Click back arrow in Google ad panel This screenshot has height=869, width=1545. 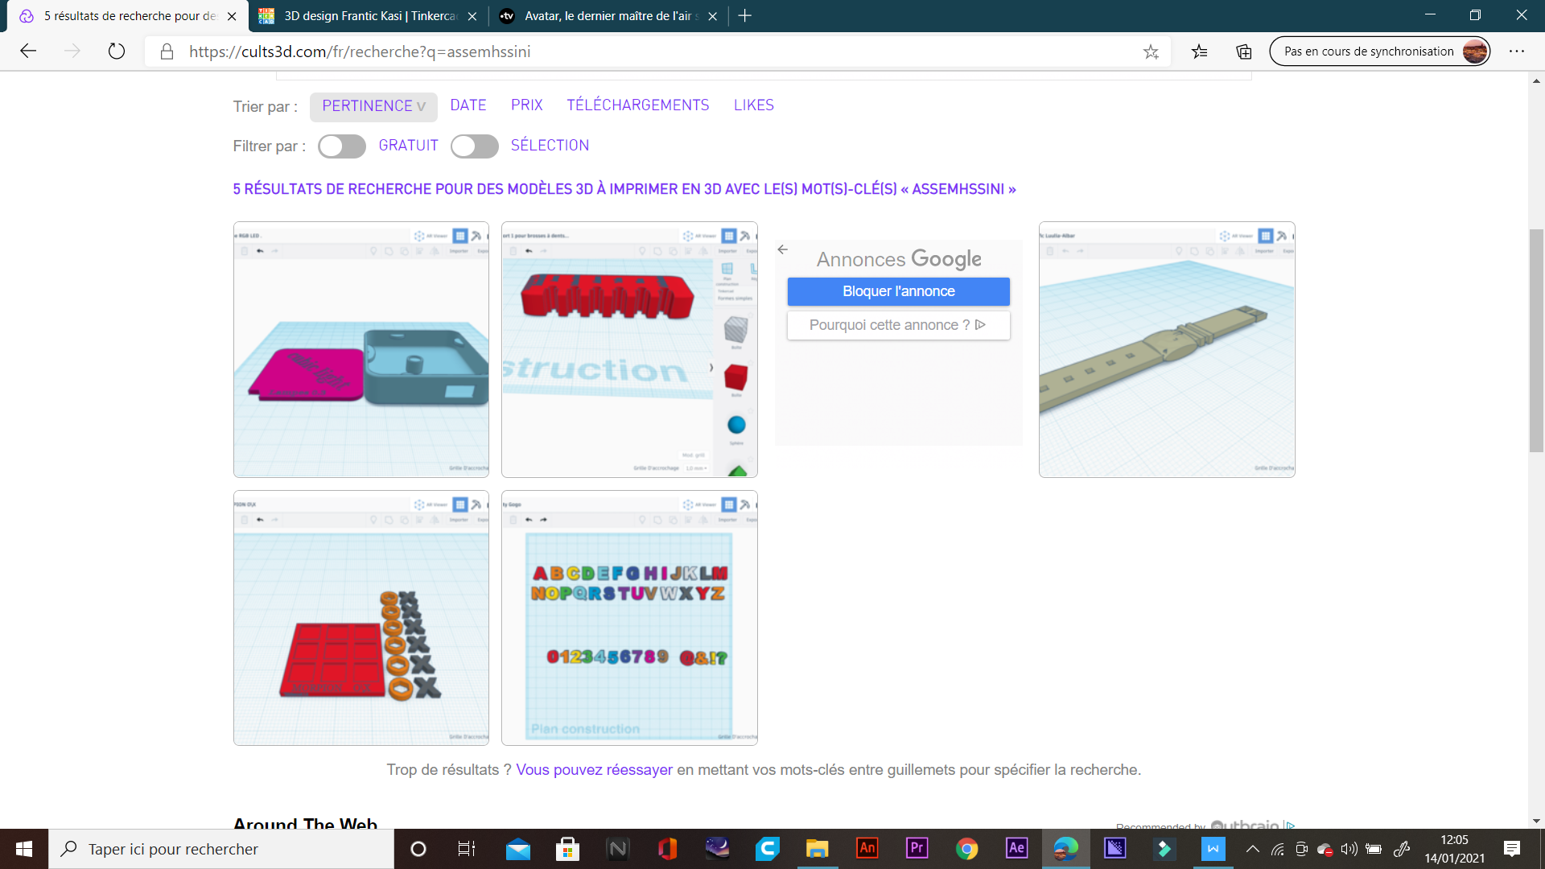click(x=782, y=249)
